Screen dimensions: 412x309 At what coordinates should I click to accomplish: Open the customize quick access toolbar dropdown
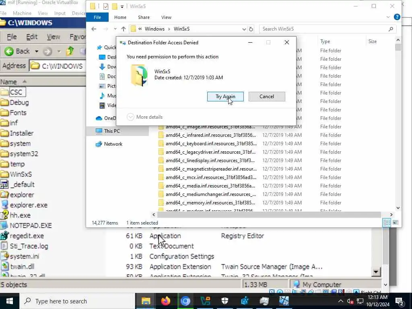pyautogui.click(x=122, y=6)
